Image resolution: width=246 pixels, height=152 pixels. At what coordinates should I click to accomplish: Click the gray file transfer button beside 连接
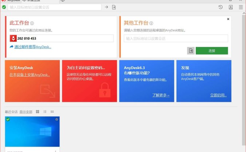pos(191,51)
